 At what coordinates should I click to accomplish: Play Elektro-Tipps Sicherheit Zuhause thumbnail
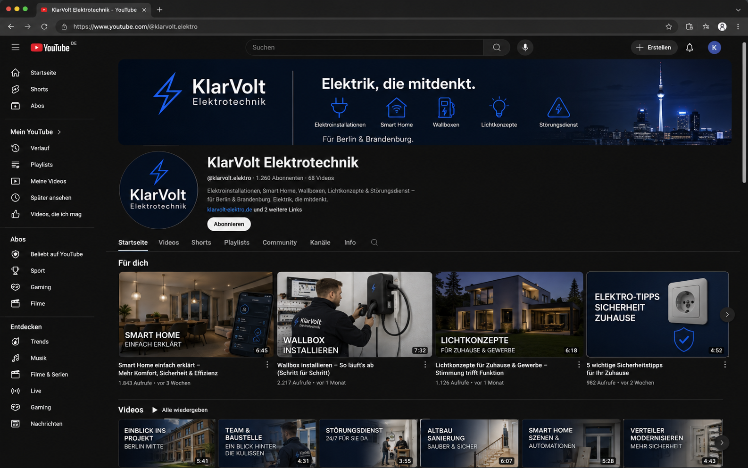(657, 314)
